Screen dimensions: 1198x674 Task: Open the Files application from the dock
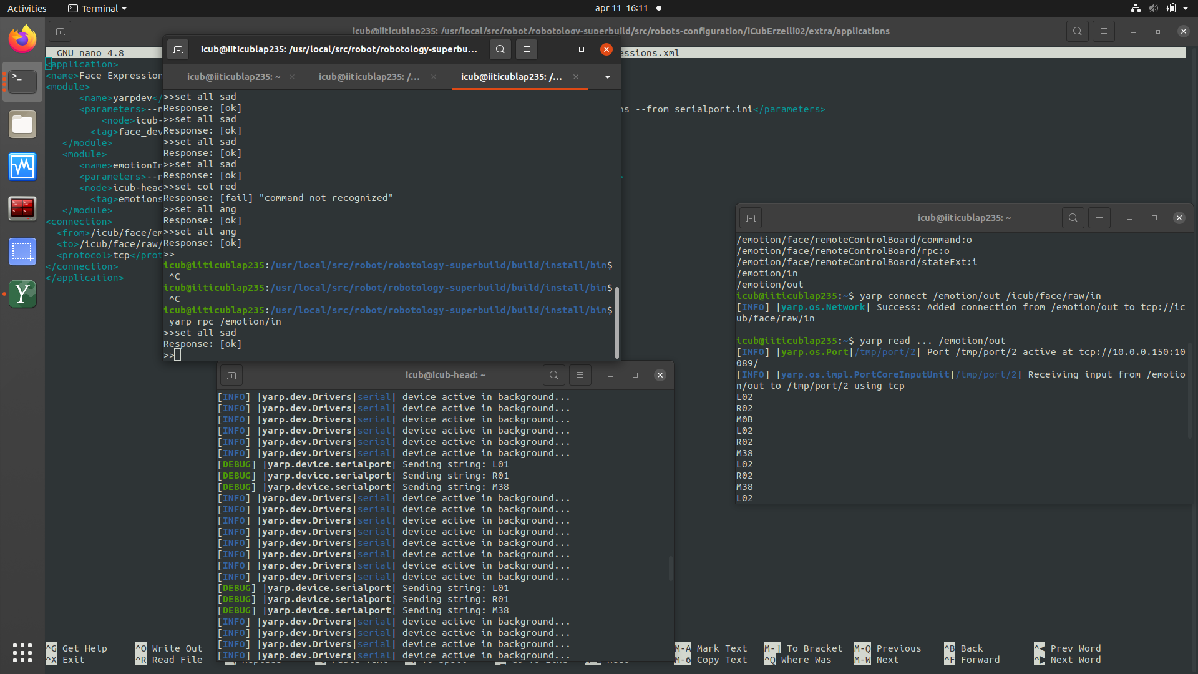tap(22, 124)
